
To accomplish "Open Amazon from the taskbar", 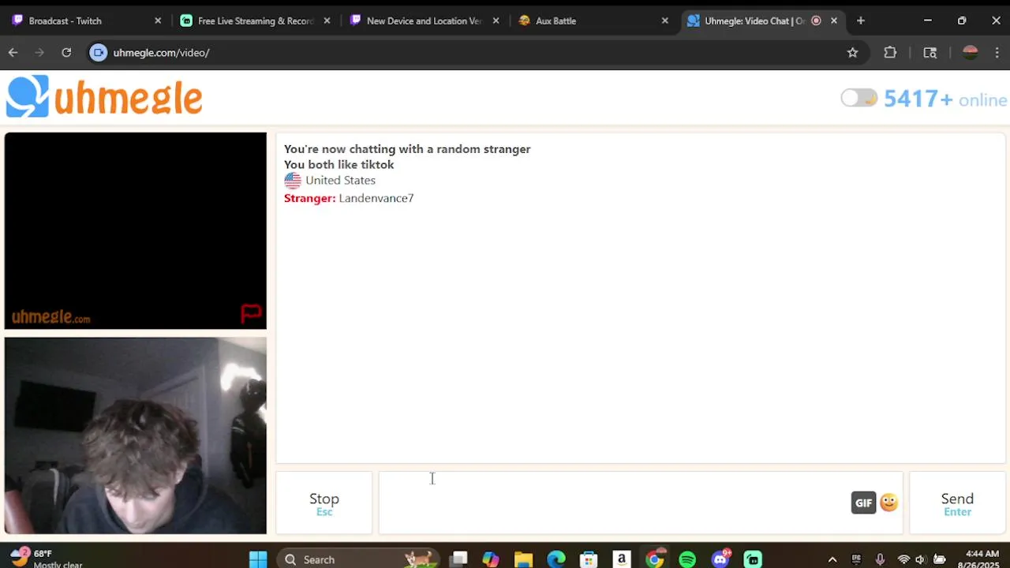I will (622, 559).
